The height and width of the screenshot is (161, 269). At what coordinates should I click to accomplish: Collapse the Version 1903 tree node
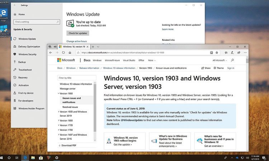(x=58, y=93)
